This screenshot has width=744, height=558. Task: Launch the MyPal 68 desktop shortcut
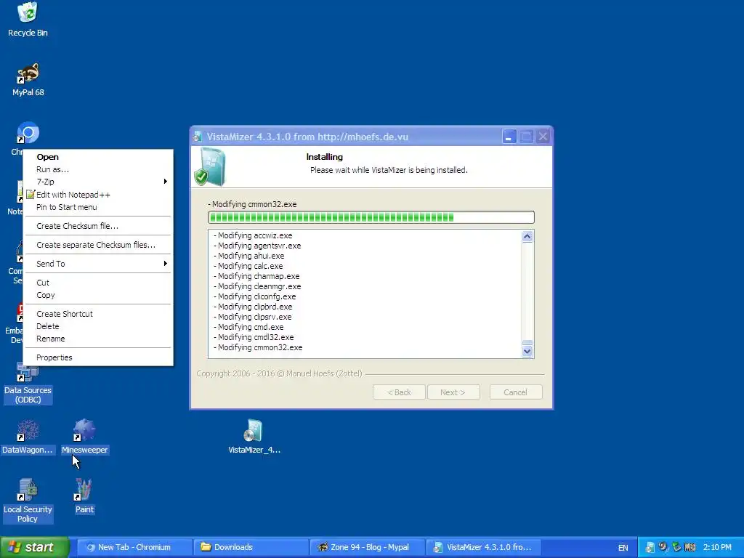point(28,79)
